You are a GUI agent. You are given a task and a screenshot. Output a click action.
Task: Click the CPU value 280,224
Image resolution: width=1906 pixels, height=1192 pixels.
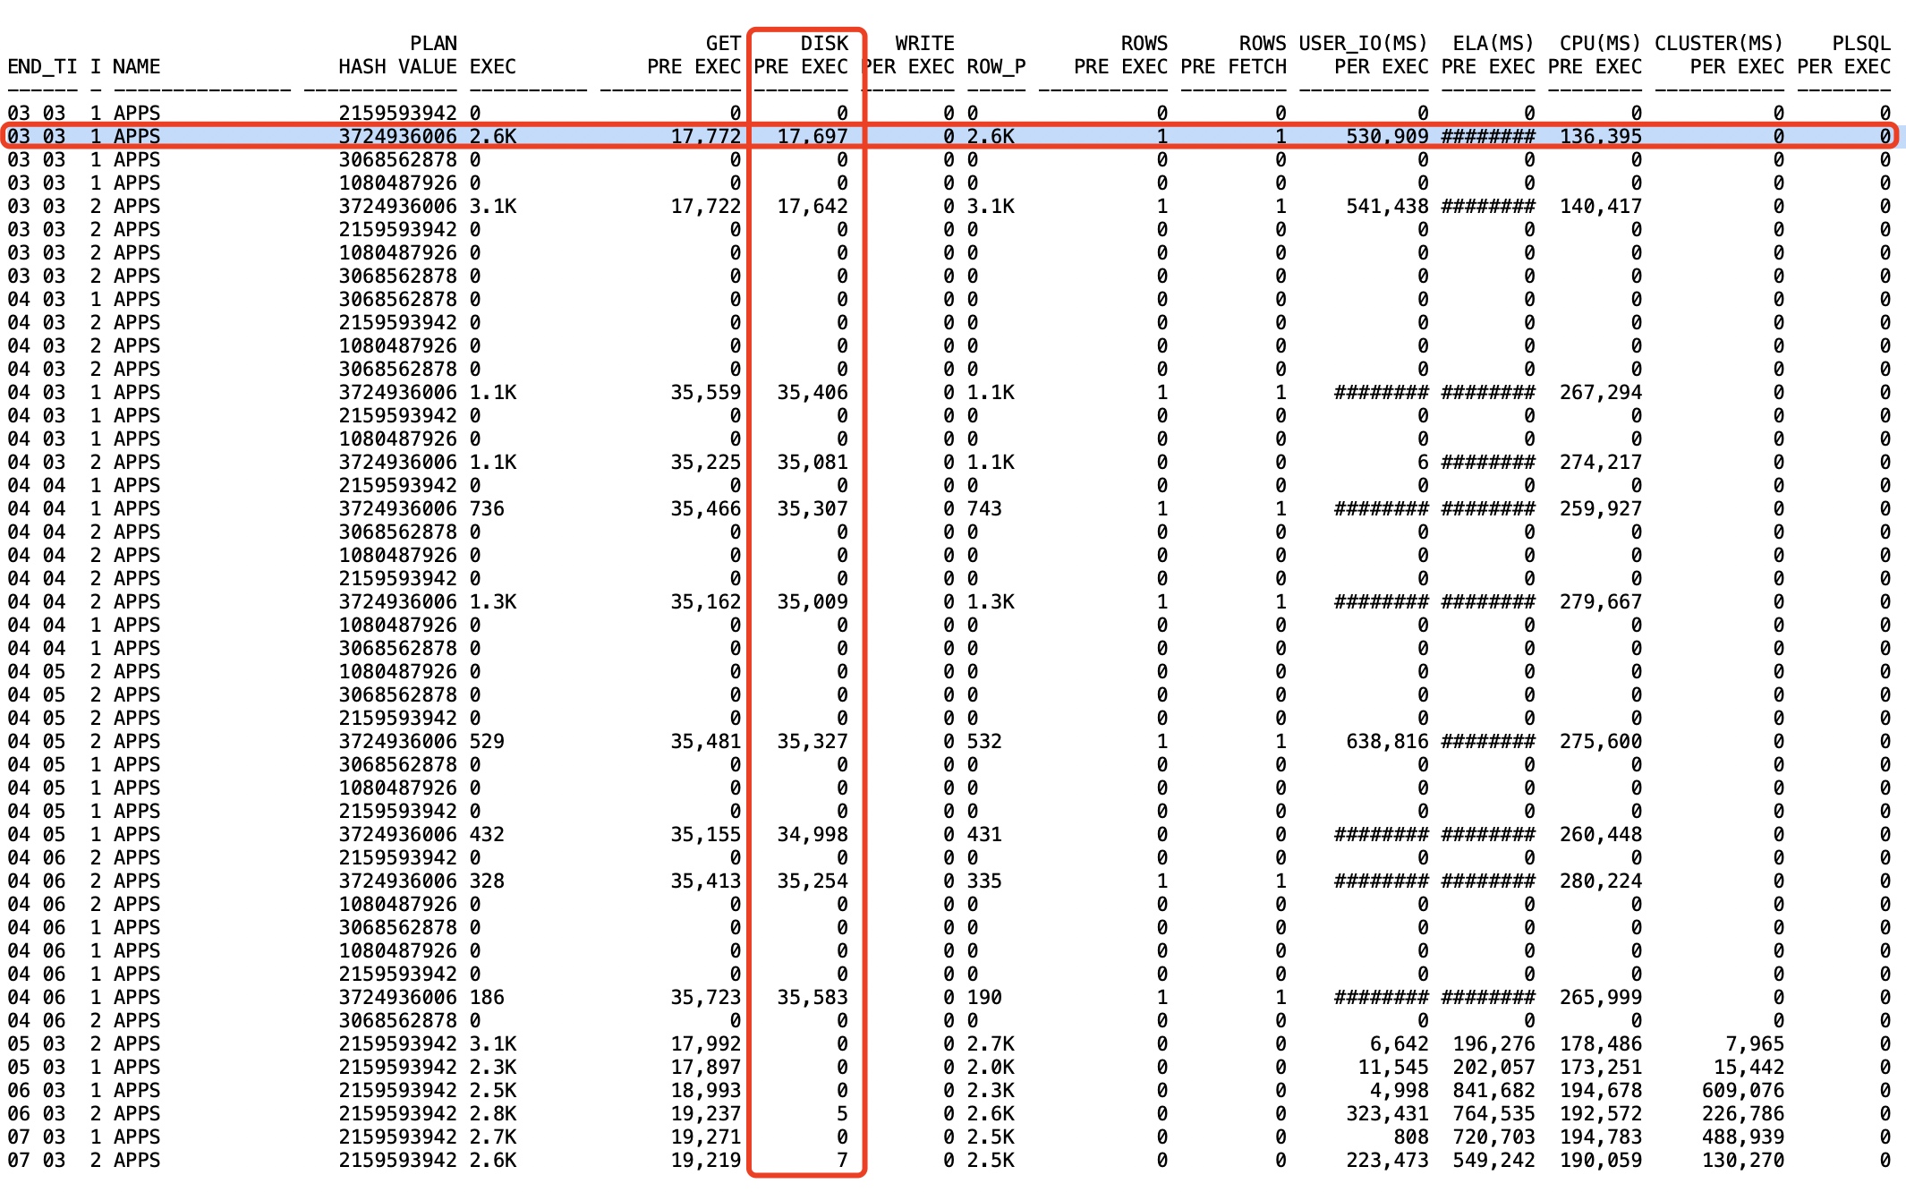[x=1601, y=881]
